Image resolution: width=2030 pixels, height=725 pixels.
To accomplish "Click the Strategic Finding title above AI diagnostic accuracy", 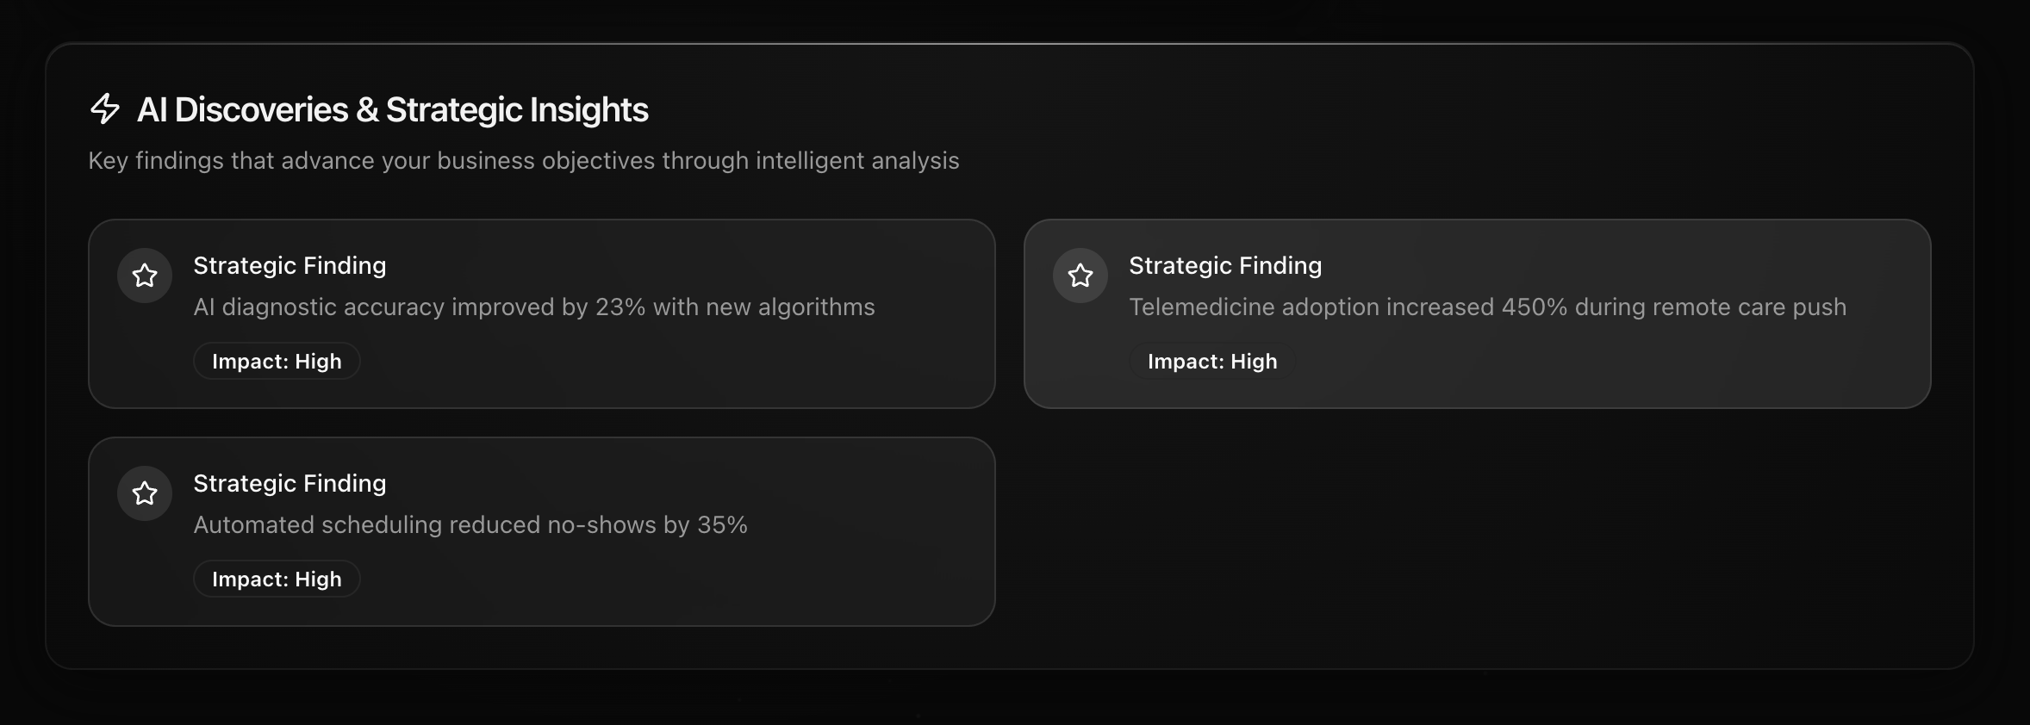I will coord(290,266).
